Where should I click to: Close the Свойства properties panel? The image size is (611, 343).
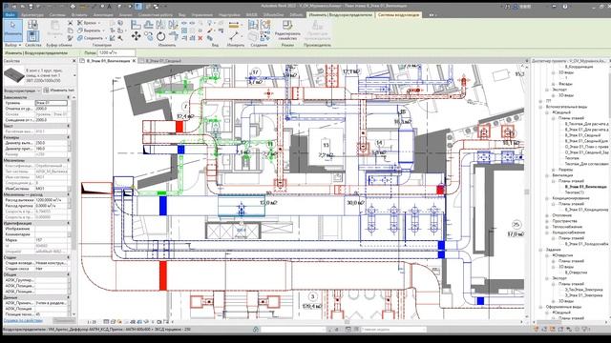pyautogui.click(x=74, y=61)
